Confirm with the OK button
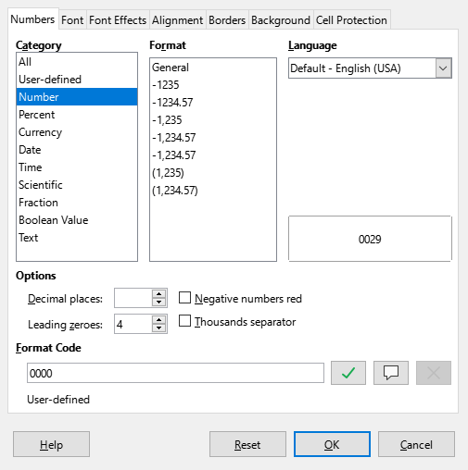This screenshot has height=470, width=468. pyautogui.click(x=332, y=444)
